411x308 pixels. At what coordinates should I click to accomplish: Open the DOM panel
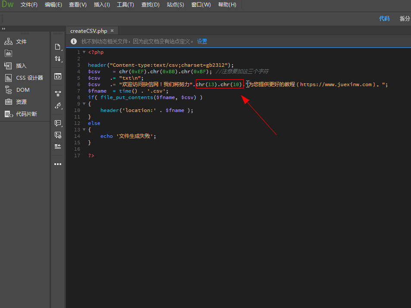(x=22, y=90)
